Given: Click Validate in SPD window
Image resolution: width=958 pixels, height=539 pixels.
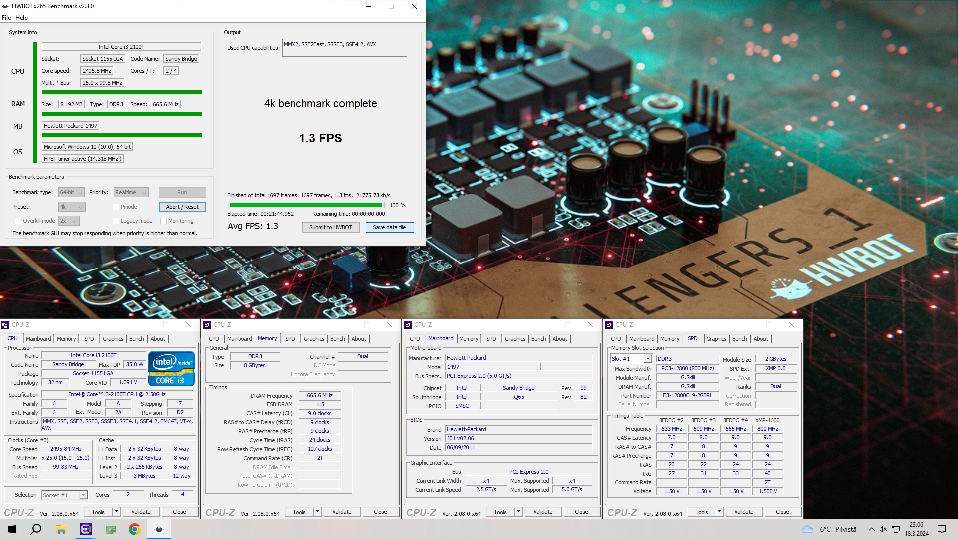Looking at the screenshot, I should coord(744,512).
